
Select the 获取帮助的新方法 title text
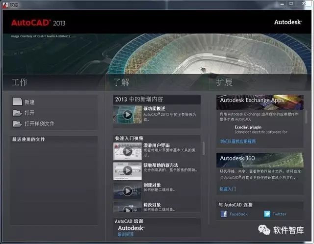click(161, 165)
